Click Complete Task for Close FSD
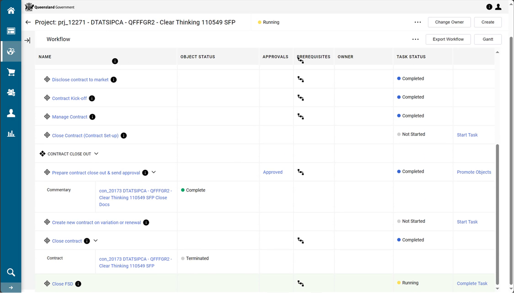Image resolution: width=514 pixels, height=293 pixels. [472, 284]
